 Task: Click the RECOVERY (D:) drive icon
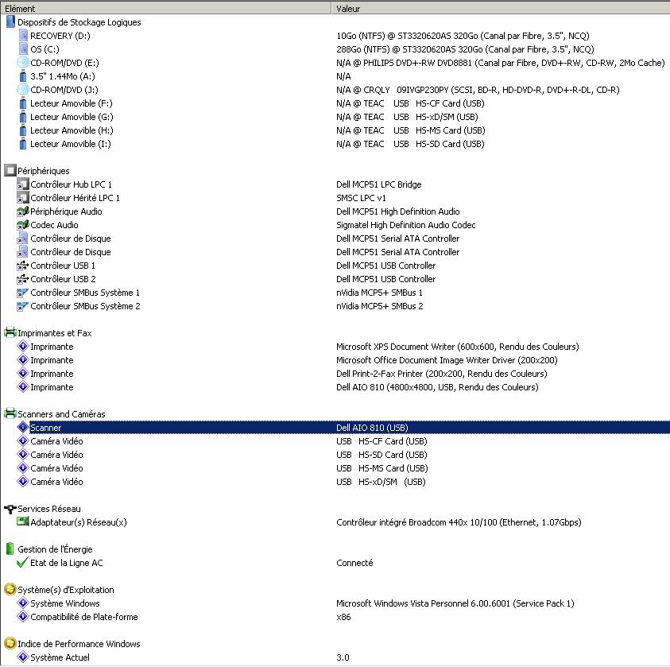pyautogui.click(x=23, y=36)
